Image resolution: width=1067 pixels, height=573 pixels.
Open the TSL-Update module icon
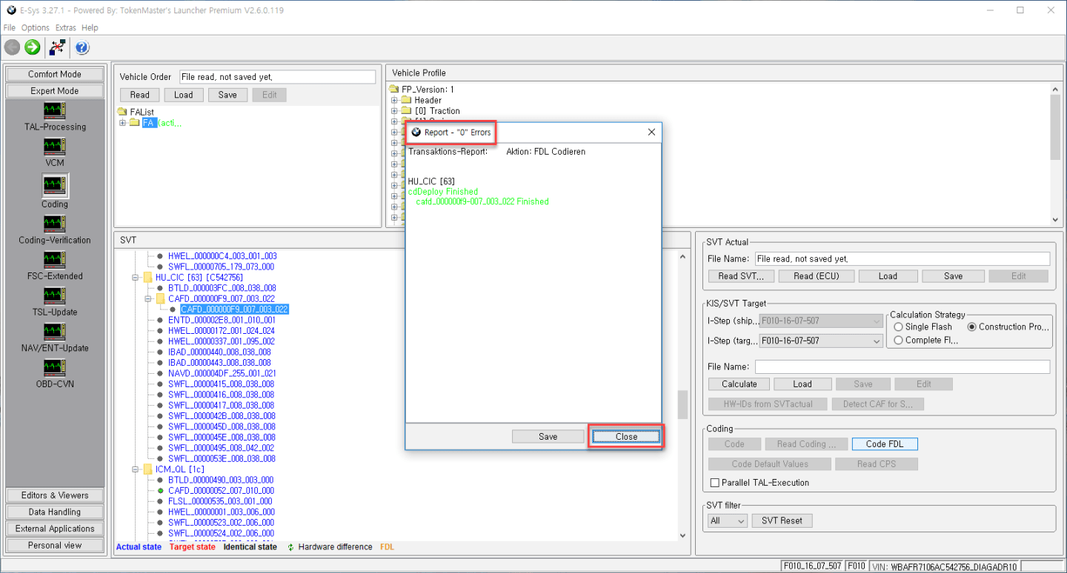click(54, 295)
